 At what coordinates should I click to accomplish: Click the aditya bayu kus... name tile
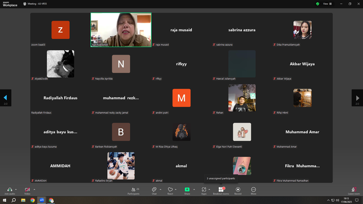click(x=61, y=132)
